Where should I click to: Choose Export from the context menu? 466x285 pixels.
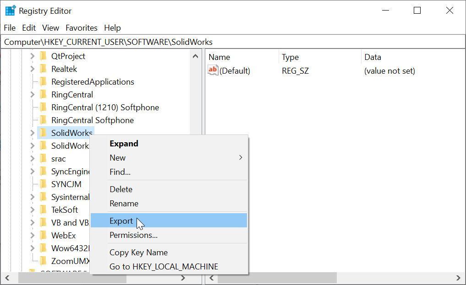pyautogui.click(x=121, y=220)
